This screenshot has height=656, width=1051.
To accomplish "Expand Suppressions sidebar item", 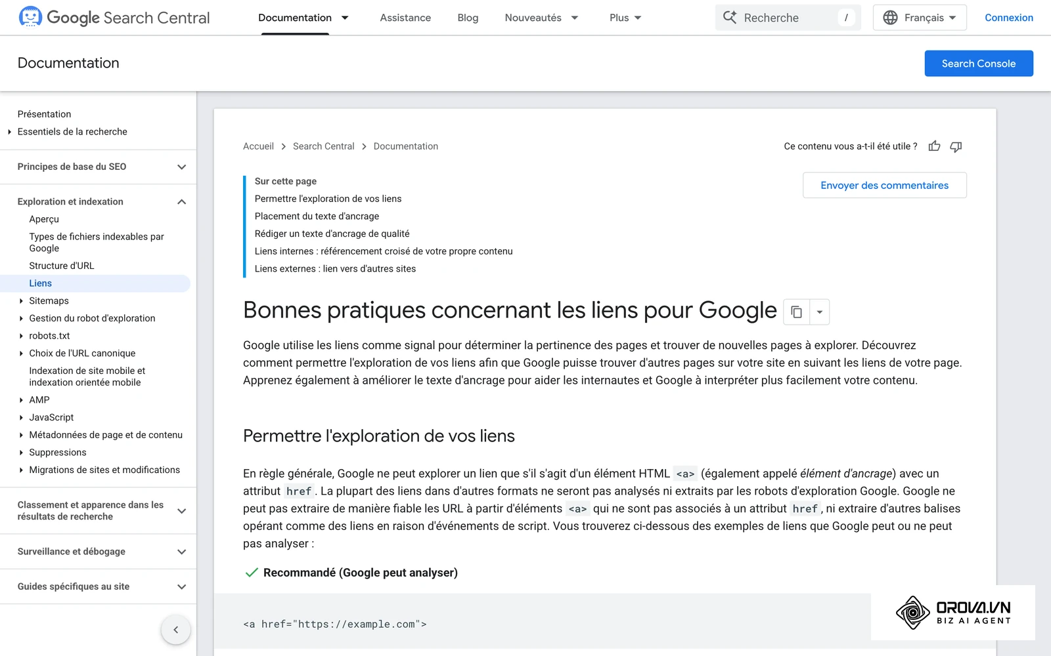I will coord(22,453).
